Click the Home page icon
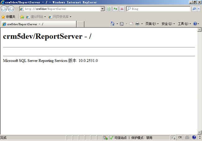 pos(112,24)
